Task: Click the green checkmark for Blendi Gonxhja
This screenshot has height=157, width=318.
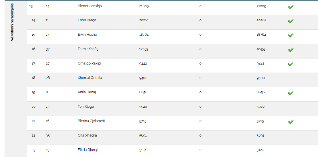Action: [290, 7]
